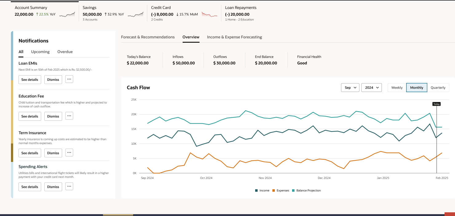Click the red Credit Card sparkline chart
455x216 pixels.
[209, 14]
